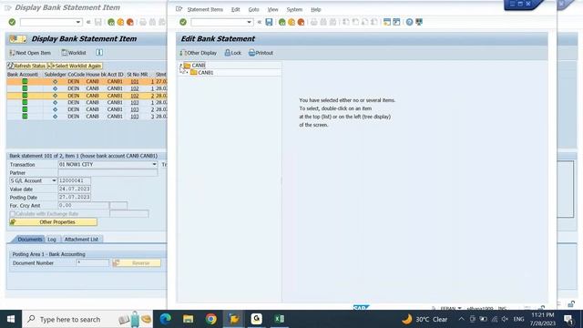Open notification center in system tray
583x328 pixels.
coord(568,319)
